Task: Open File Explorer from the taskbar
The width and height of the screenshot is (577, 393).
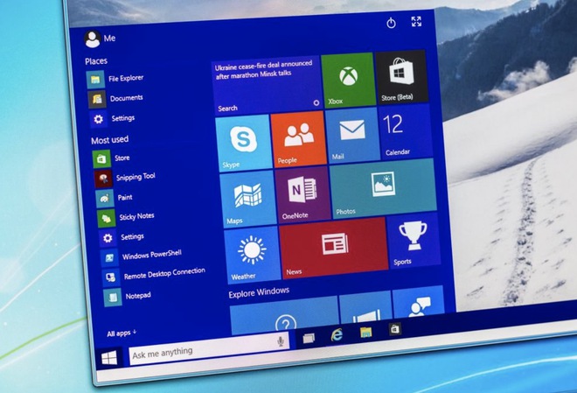Action: point(365,332)
